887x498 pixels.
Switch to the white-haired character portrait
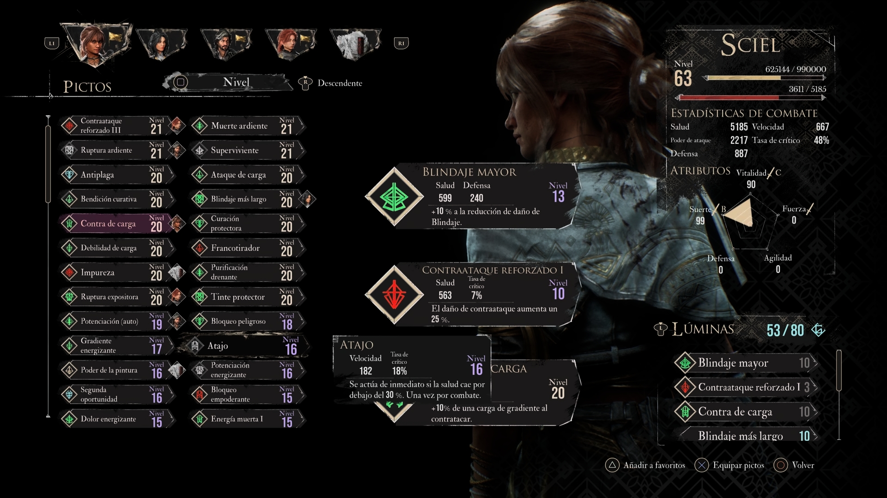click(355, 44)
